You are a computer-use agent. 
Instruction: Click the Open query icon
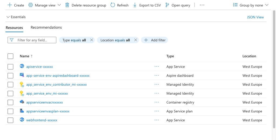tap(167, 5)
